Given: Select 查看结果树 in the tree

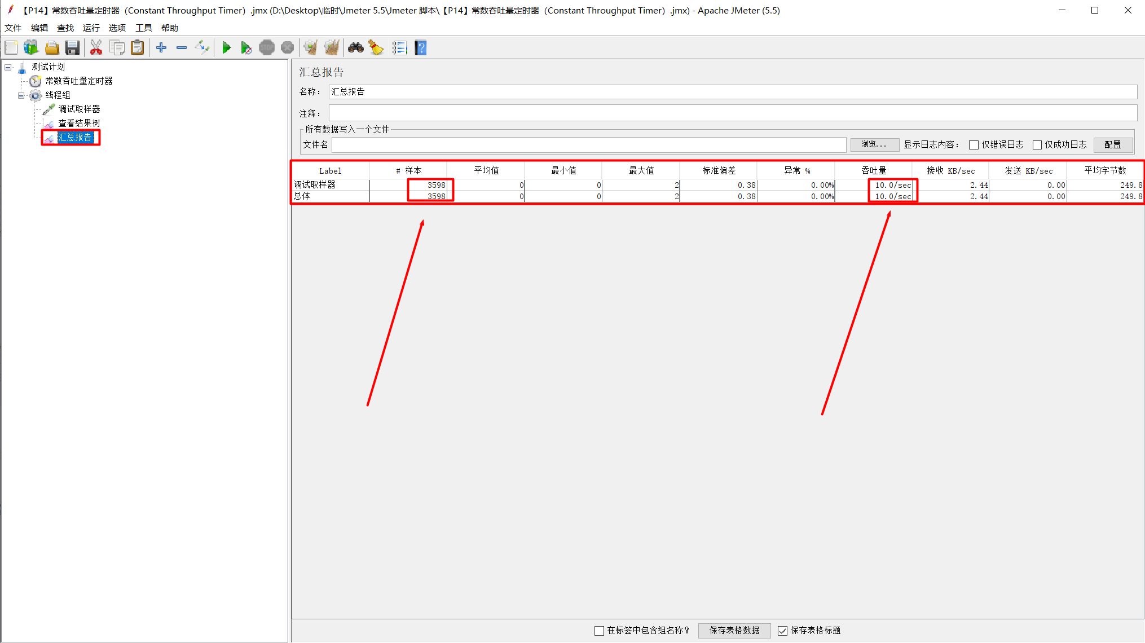Looking at the screenshot, I should [79, 124].
